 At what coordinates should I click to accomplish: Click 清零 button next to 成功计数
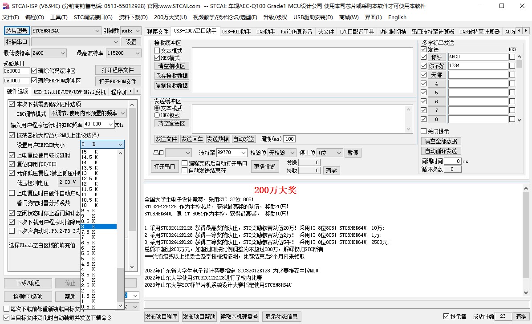(521, 316)
